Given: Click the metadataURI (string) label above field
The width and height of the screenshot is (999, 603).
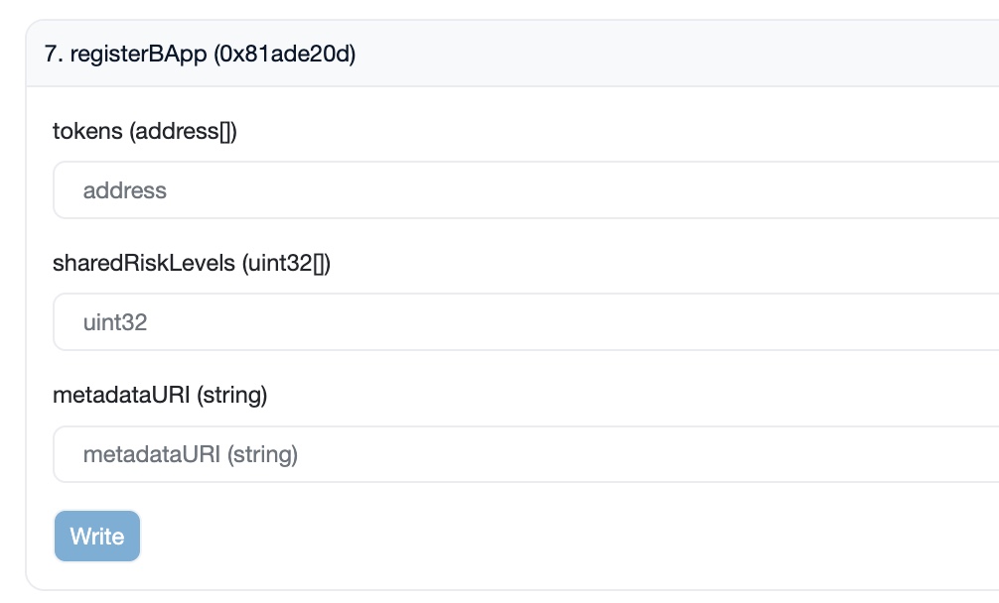Looking at the screenshot, I should (x=159, y=395).
